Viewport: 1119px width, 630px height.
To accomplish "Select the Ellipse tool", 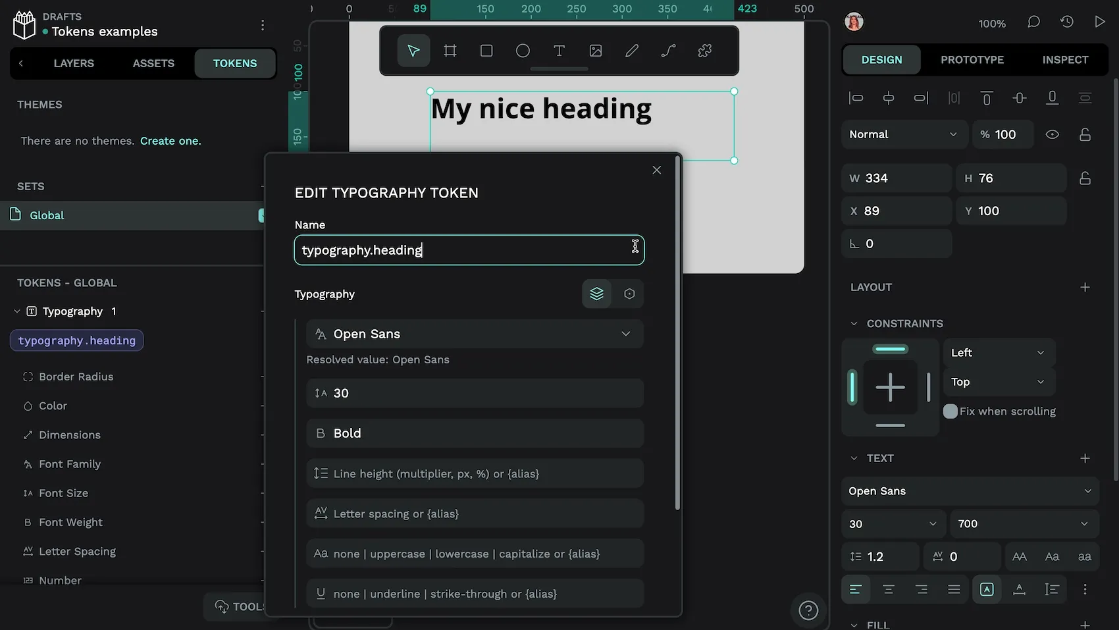I will tap(523, 51).
